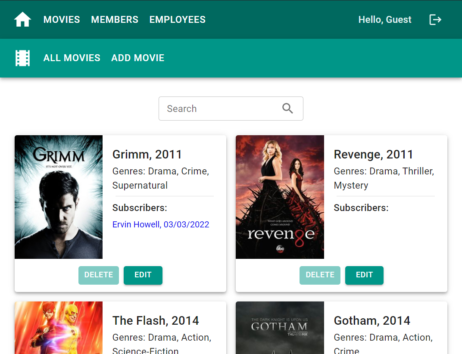The width and height of the screenshot is (462, 354).
Task: Focus the Search input field
Action: 231,109
